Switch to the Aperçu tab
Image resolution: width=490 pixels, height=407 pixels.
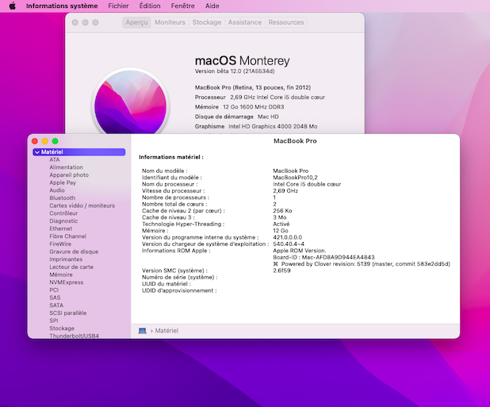coord(137,22)
